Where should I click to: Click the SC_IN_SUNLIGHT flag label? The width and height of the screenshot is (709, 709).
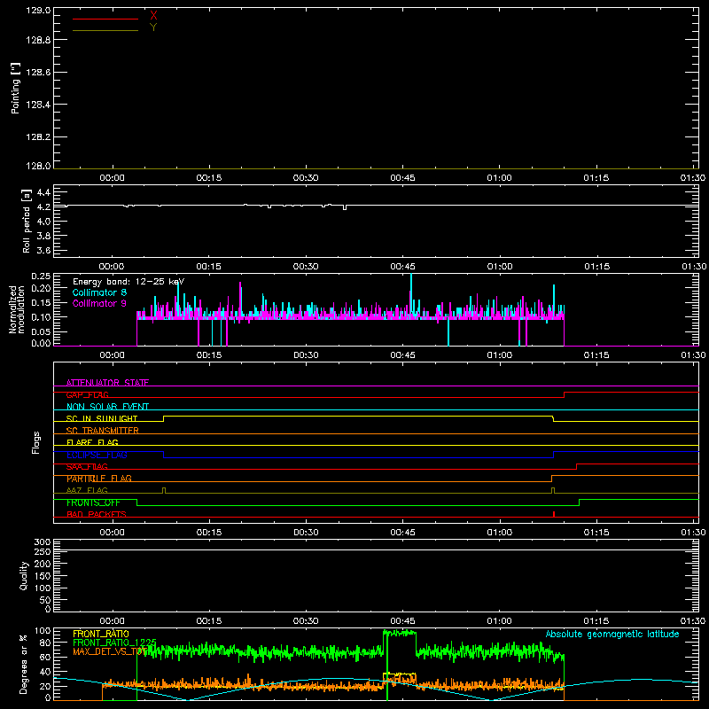(102, 418)
